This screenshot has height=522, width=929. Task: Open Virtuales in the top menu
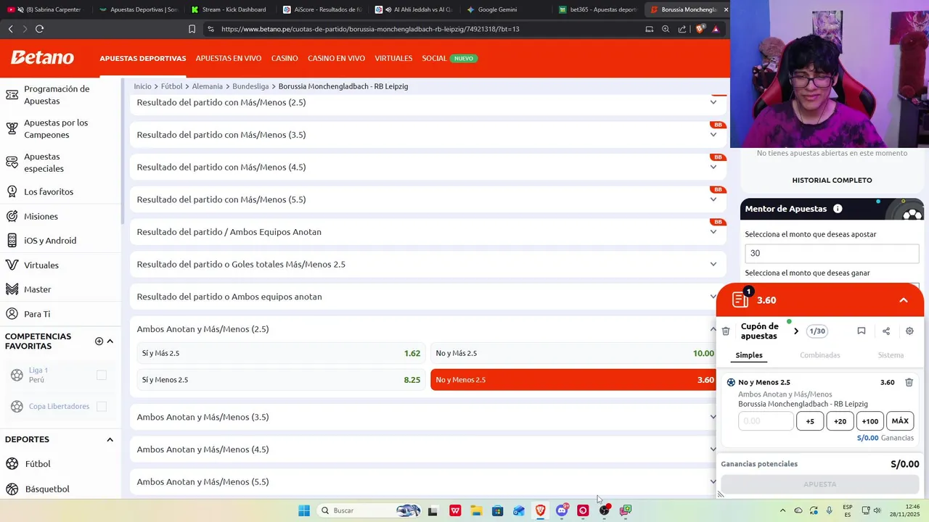click(393, 58)
